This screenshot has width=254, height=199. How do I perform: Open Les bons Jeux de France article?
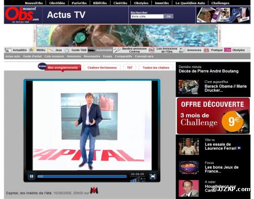tap(222, 169)
